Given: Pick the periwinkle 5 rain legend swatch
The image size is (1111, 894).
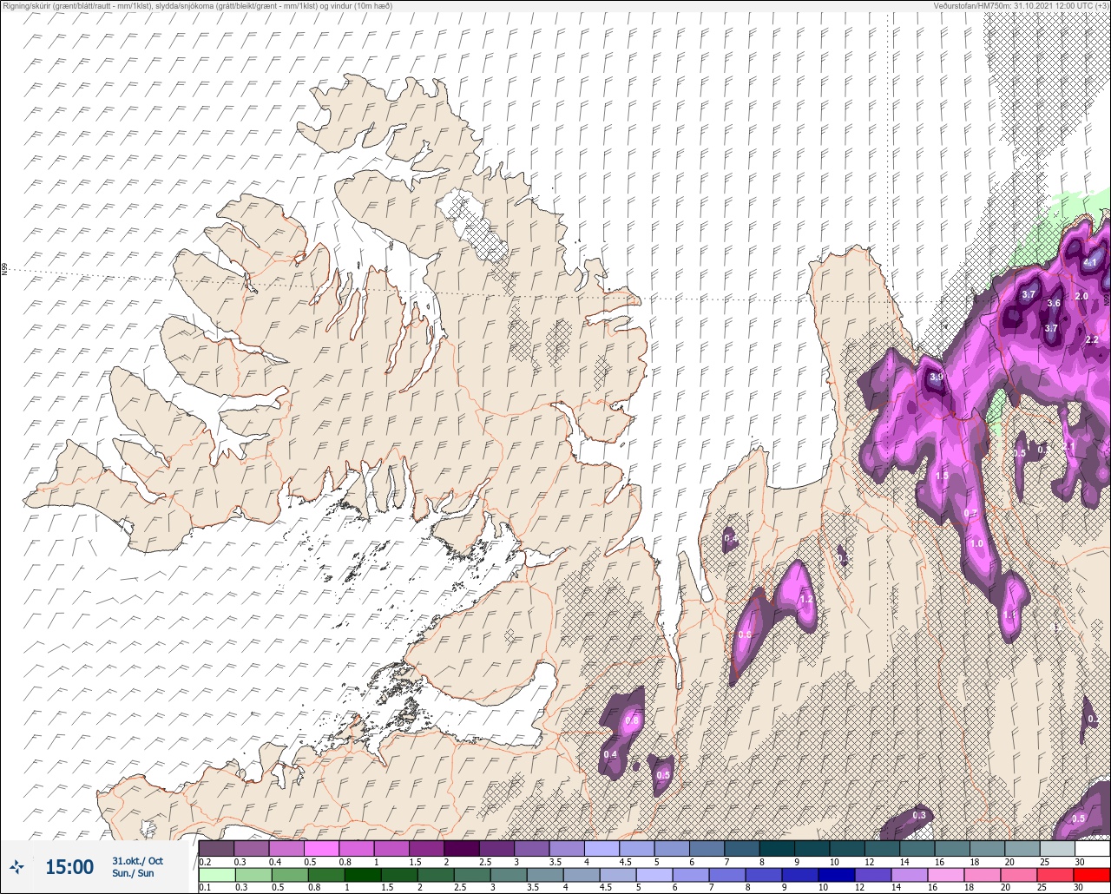Looking at the screenshot, I should (654, 874).
